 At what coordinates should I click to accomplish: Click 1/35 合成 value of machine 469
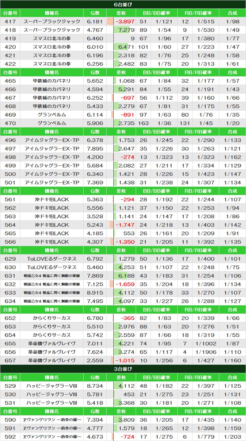232,115
